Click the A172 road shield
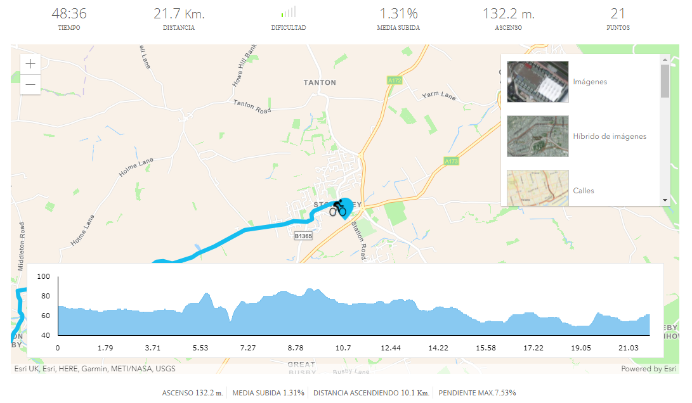 click(x=395, y=80)
